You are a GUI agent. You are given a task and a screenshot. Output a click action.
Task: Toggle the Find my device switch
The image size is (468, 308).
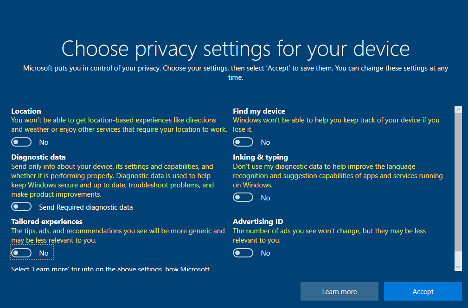pos(243,142)
